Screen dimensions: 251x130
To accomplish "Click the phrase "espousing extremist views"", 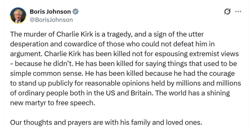I will point(197,54).
